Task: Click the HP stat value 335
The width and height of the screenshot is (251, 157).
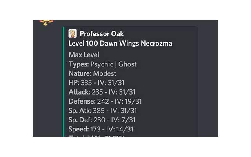Action: (86, 83)
